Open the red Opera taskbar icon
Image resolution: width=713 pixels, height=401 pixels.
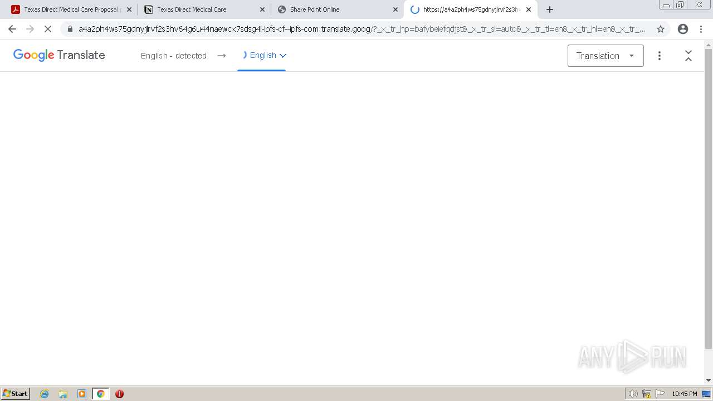pos(119,394)
